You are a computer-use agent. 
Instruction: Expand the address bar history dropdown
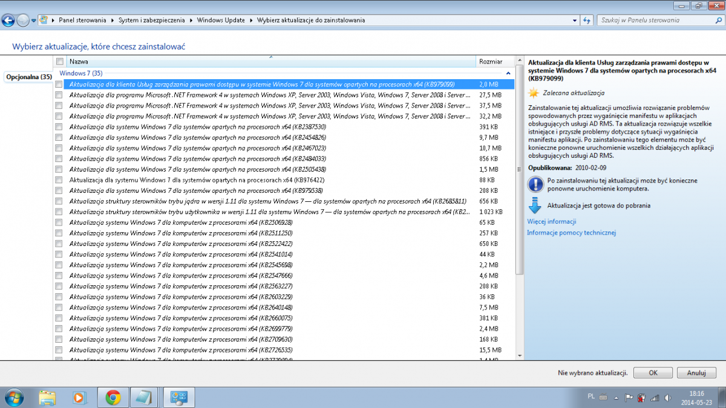575,20
